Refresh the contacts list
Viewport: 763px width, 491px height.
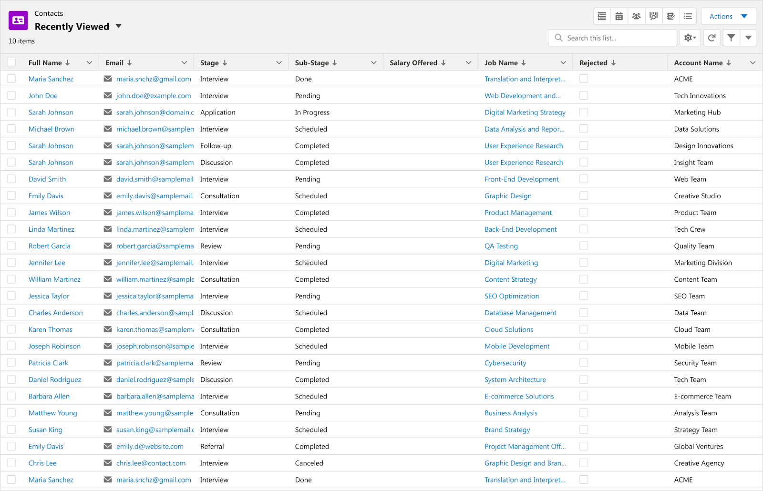point(711,38)
